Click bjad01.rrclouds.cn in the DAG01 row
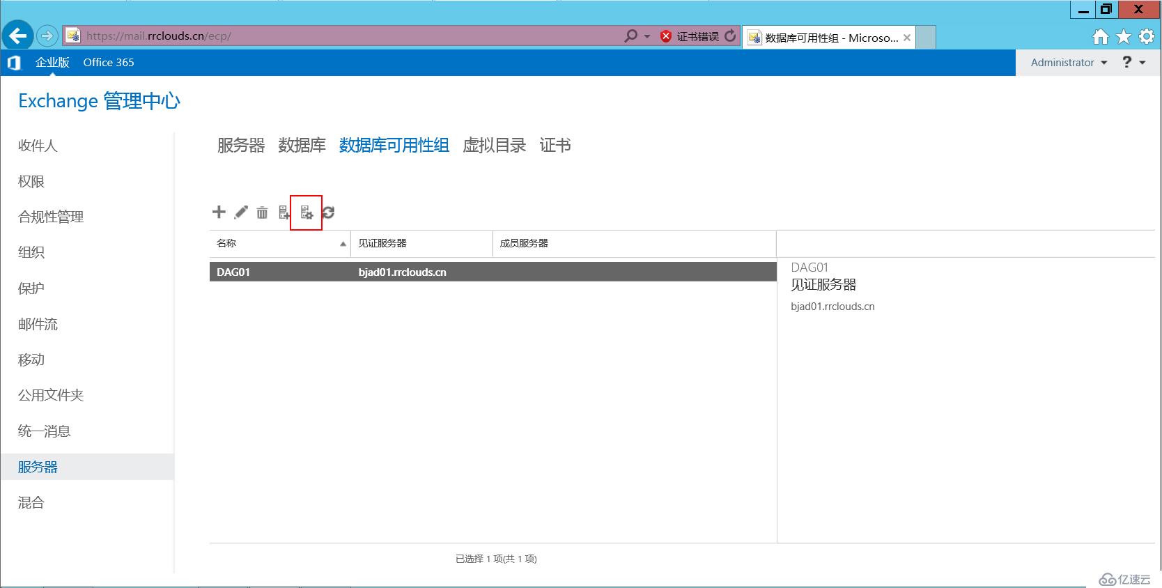Image resolution: width=1162 pixels, height=588 pixels. click(402, 272)
